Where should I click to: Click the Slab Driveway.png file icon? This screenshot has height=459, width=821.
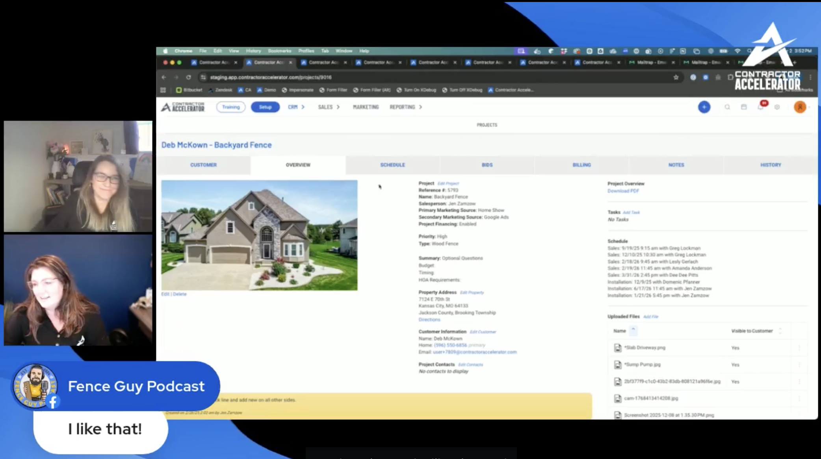pos(618,348)
